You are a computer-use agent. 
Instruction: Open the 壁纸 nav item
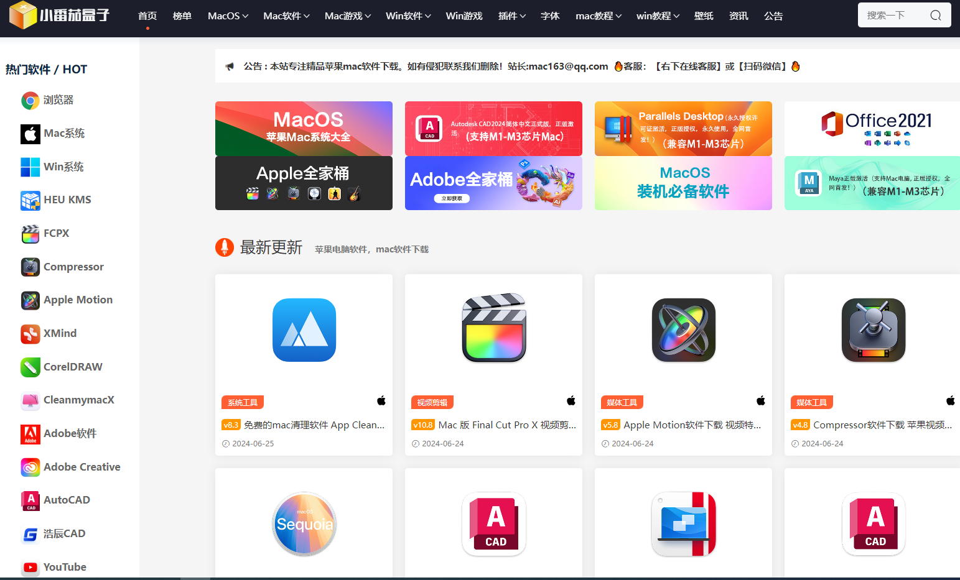point(704,16)
